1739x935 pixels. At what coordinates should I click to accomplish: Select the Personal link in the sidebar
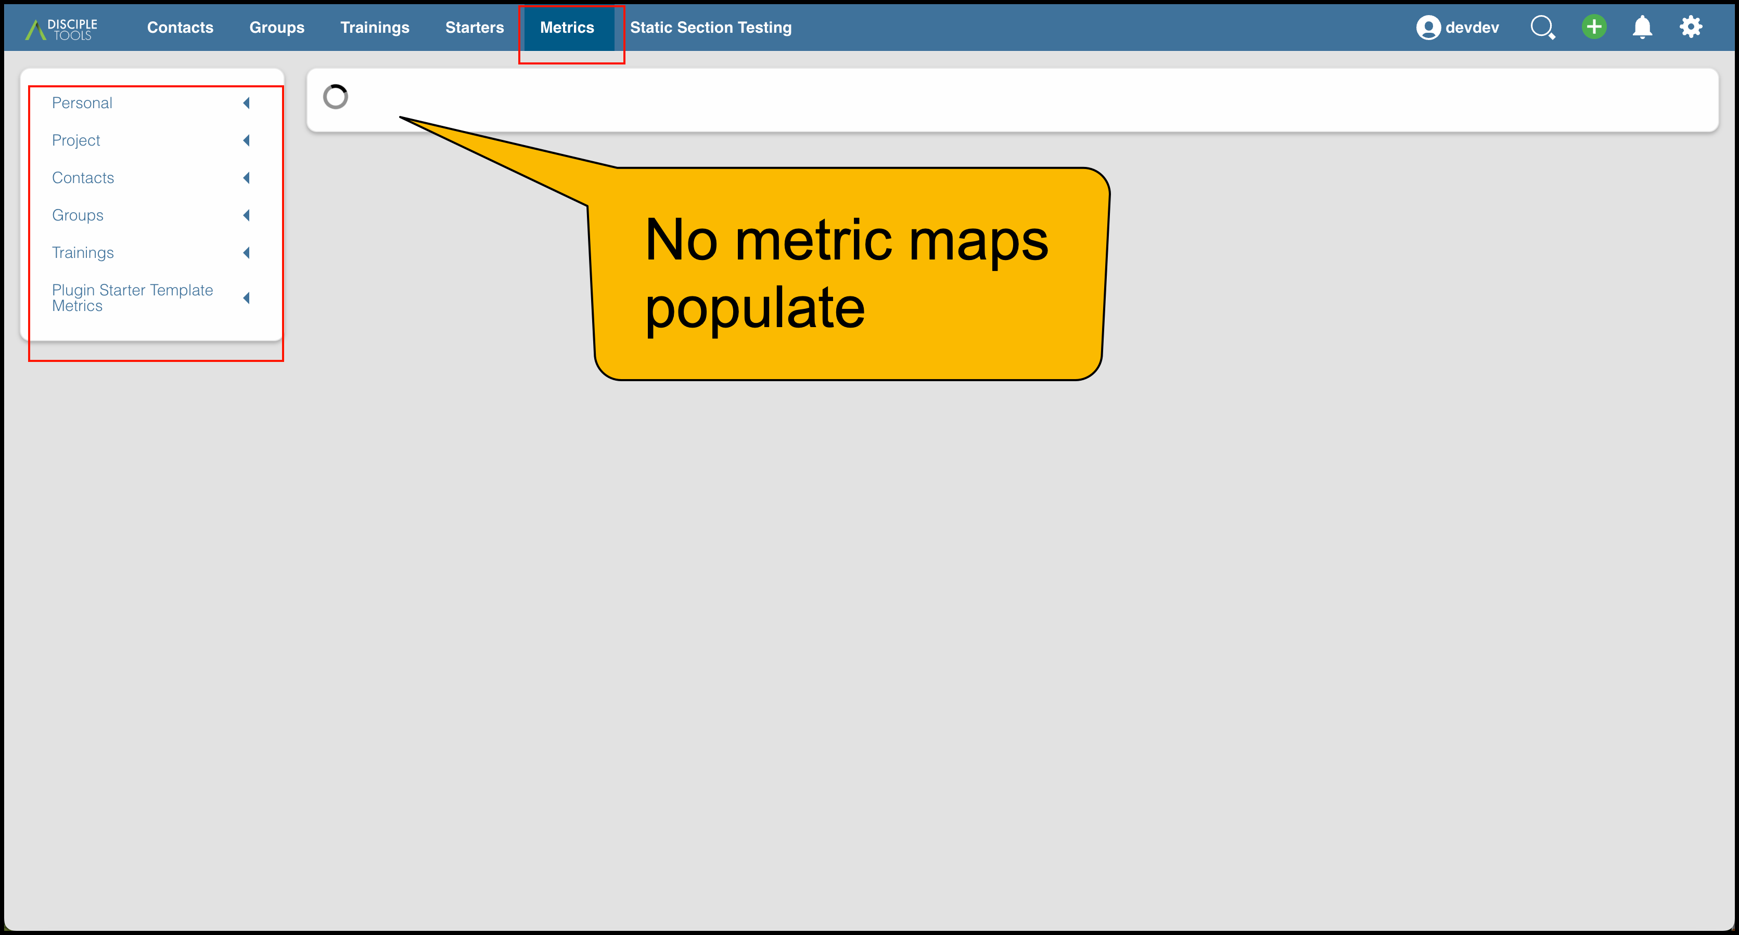tap(82, 102)
